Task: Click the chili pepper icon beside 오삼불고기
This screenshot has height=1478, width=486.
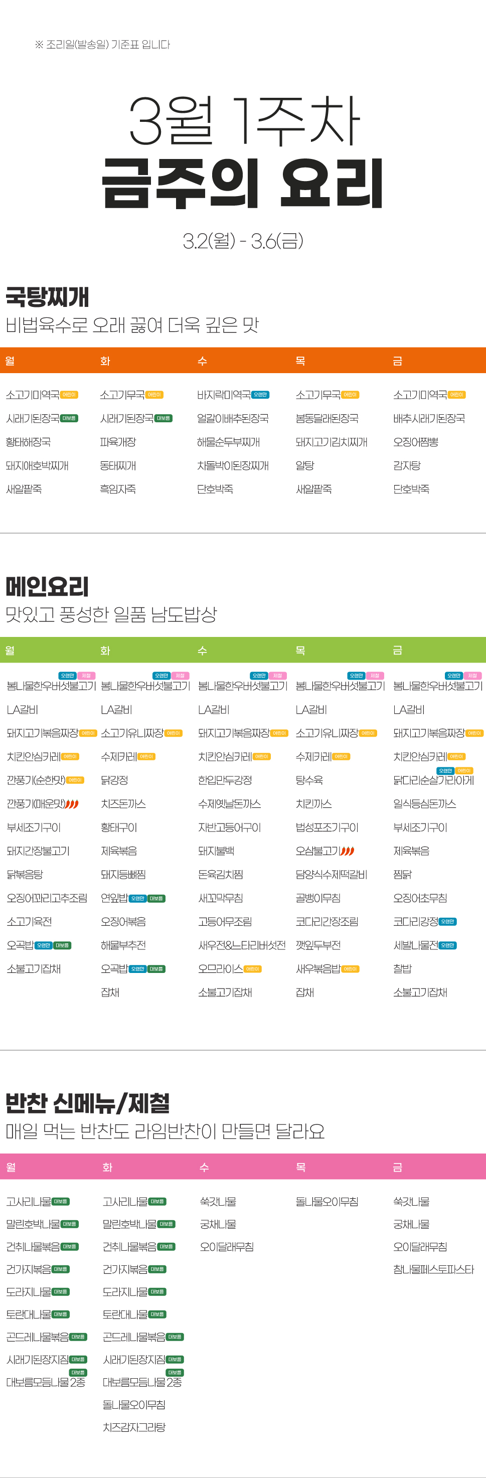Action: point(347,851)
